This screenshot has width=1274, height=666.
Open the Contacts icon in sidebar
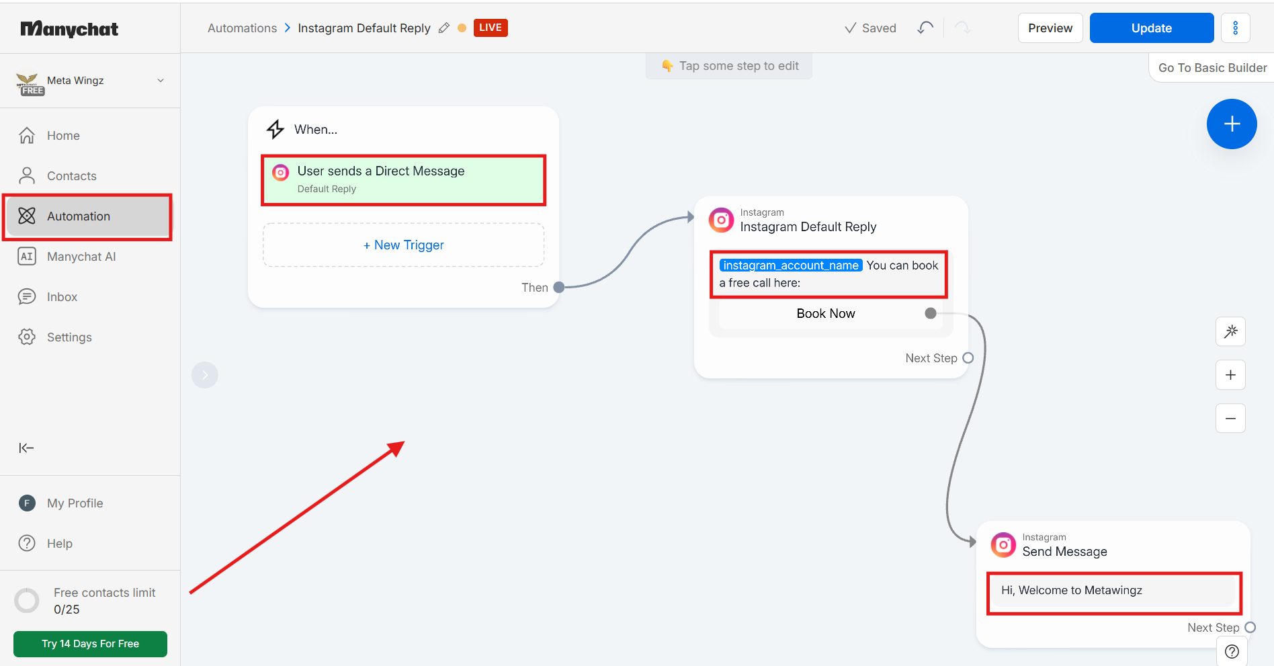(27, 175)
